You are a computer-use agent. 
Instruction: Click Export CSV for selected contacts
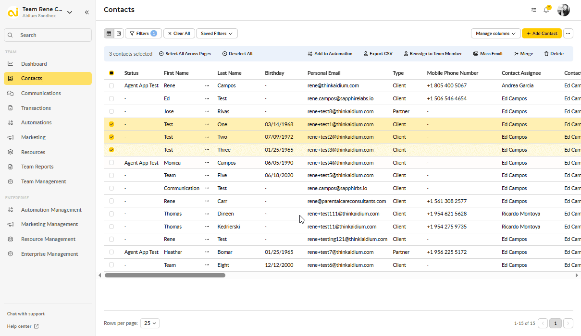pyautogui.click(x=378, y=54)
